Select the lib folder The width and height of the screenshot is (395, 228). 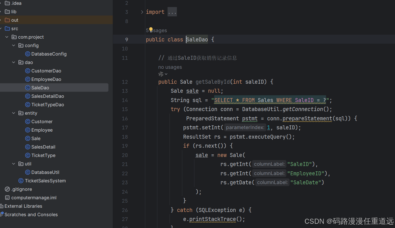point(14,12)
